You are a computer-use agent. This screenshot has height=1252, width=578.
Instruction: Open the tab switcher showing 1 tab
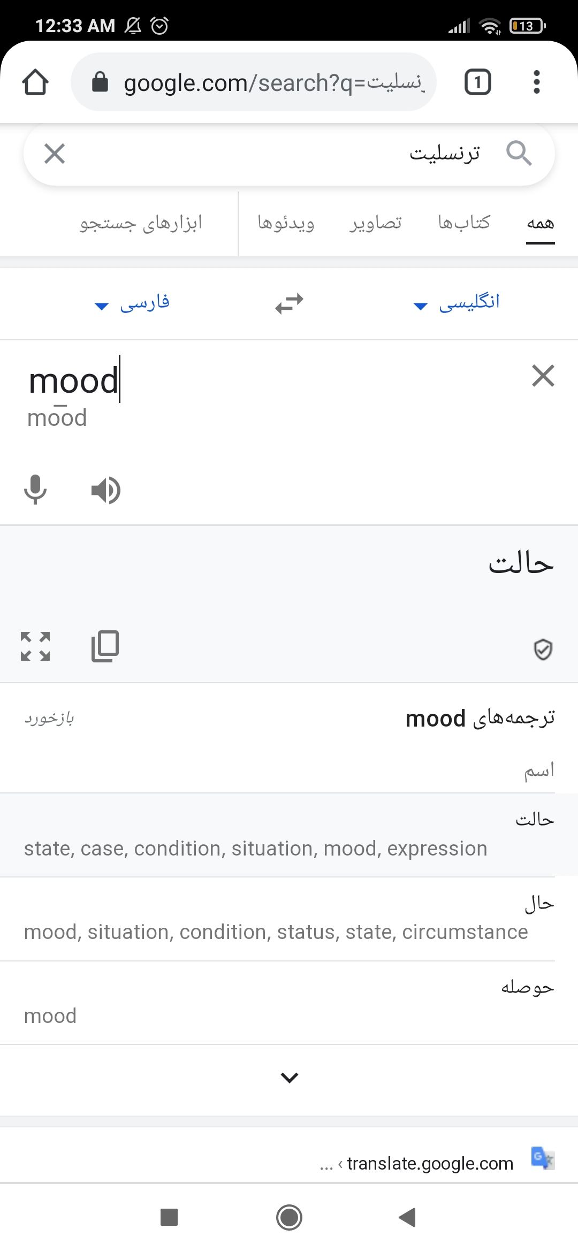pyautogui.click(x=477, y=82)
